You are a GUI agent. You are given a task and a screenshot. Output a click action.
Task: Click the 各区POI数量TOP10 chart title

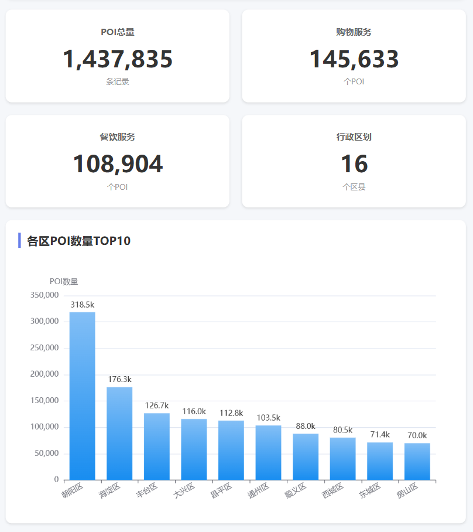point(78,241)
